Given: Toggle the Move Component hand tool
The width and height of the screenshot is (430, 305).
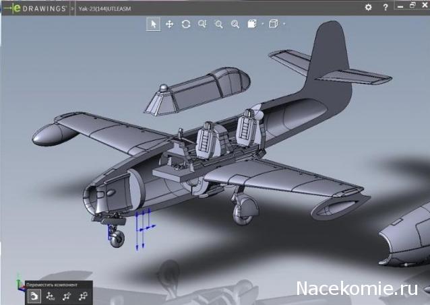Looking at the screenshot, I should tap(34, 295).
